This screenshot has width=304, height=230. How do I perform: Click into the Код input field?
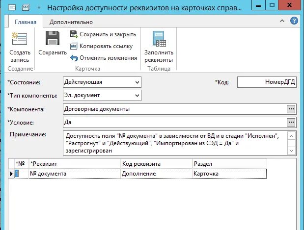267,82
